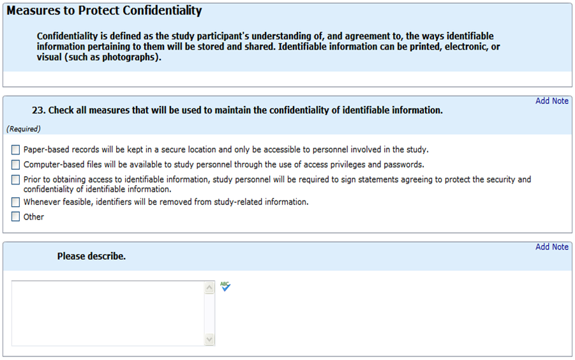Select the identifiers will be removed checkbox
Screen dimensions: 575x360
[x=16, y=202]
